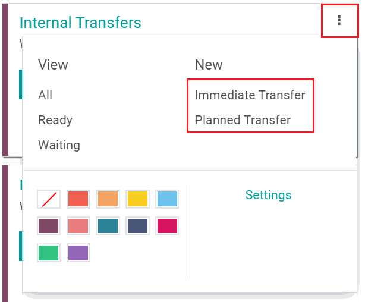365x302 pixels.
Task: Choose the teal color swatch
Action: click(108, 226)
